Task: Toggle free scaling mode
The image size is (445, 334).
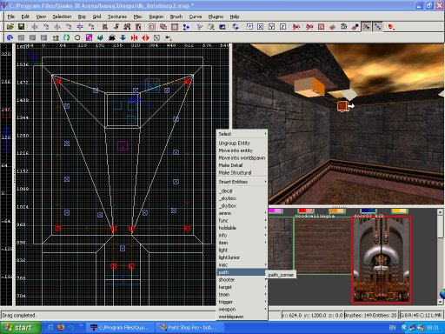Action: coord(249,27)
